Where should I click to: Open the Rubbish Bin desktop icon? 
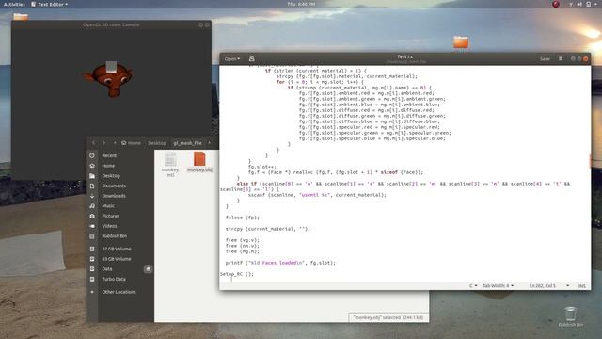(571, 316)
